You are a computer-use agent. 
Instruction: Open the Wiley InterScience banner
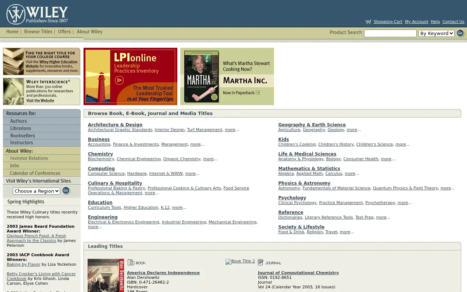point(42,91)
